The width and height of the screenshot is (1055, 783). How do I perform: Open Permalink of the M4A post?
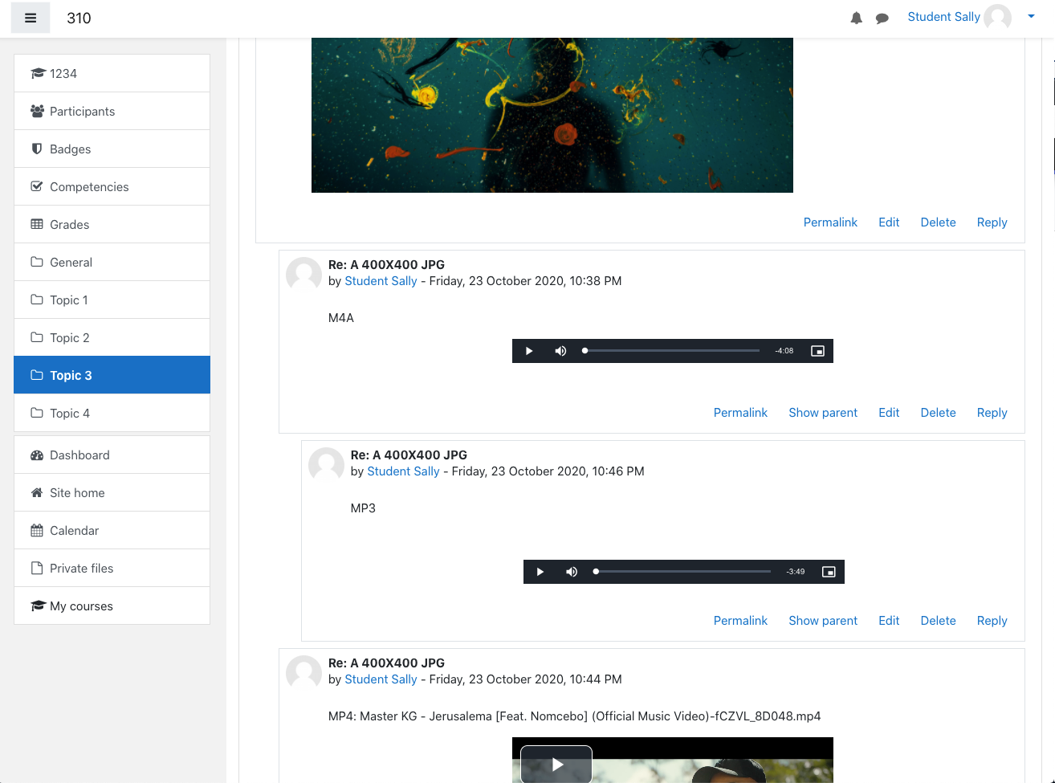740,413
